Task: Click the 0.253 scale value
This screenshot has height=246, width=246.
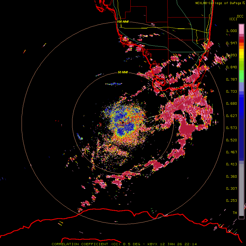Action: tap(232, 201)
